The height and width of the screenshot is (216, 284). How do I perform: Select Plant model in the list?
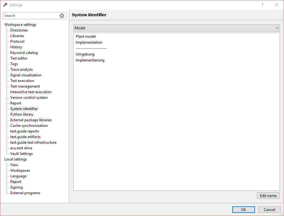(x=86, y=36)
